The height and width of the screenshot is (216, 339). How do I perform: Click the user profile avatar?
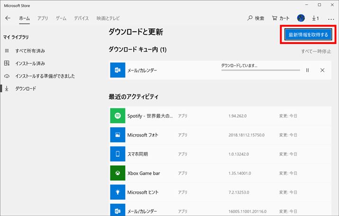point(301,18)
